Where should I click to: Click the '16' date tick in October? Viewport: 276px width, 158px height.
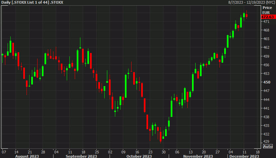click(137, 152)
